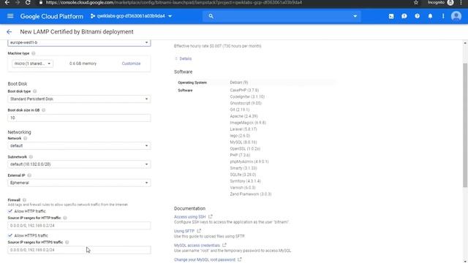This screenshot has height=263, width=468.
Task: Open the send feedback icon
Action: (404, 16)
